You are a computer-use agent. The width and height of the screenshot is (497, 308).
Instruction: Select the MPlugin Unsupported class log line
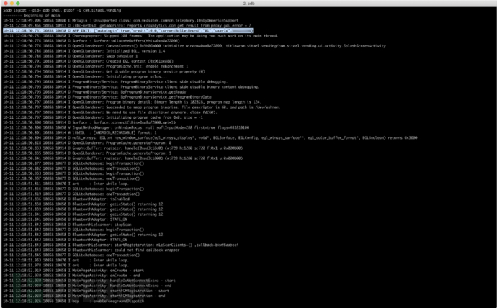click(x=121, y=20)
